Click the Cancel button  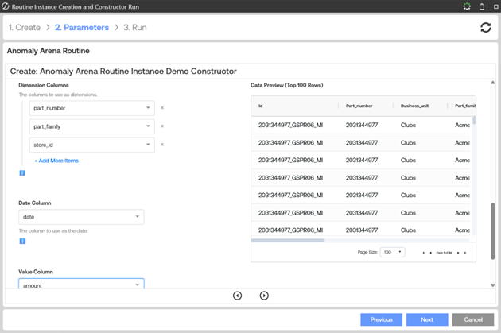473,319
